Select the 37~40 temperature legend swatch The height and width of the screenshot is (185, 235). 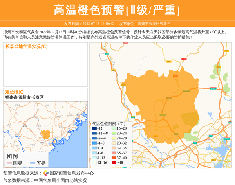(113, 158)
